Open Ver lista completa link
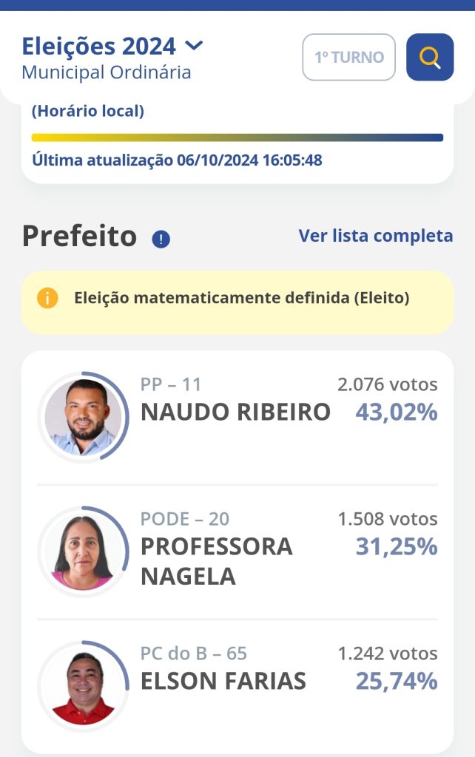 376,236
